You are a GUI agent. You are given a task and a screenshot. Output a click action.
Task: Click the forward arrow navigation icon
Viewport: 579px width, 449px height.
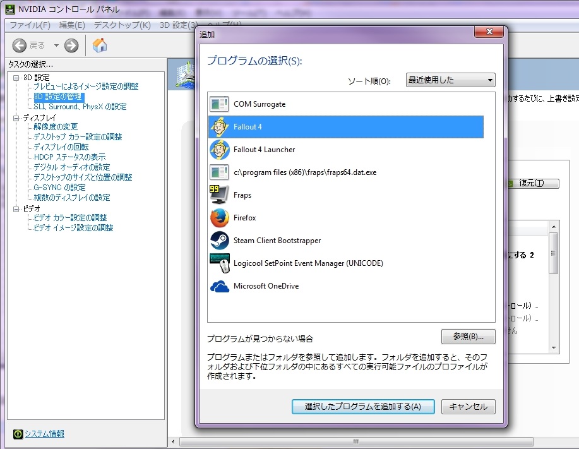click(x=71, y=46)
